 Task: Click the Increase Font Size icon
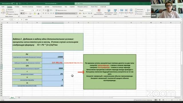(x=37, y=10)
